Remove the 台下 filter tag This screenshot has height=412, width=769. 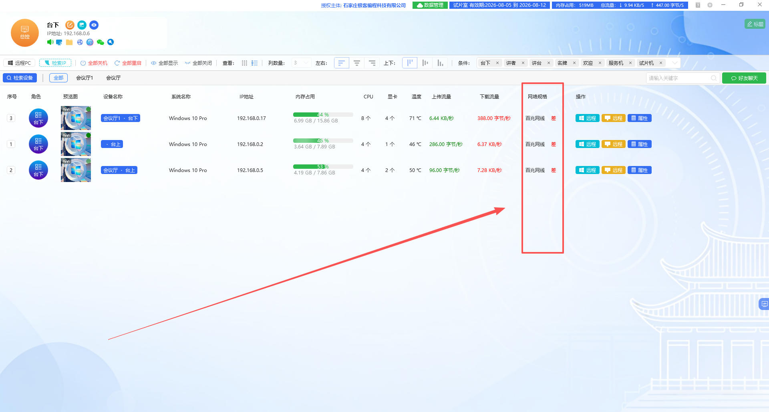coord(497,63)
